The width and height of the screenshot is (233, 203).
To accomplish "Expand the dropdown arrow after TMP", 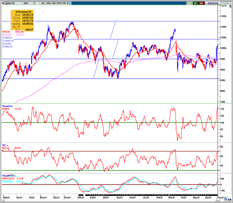I will click(x=67, y=3).
